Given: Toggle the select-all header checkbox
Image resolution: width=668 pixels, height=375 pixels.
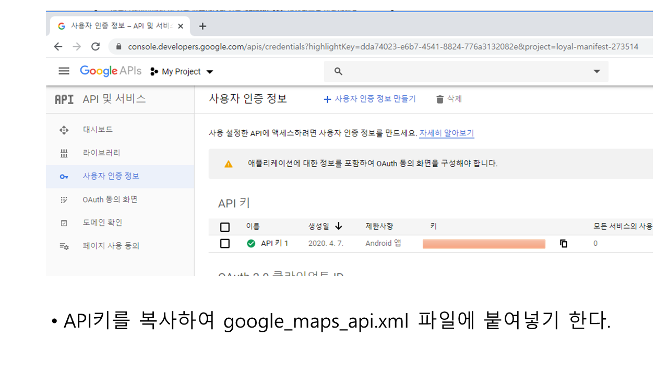Looking at the screenshot, I should point(225,227).
